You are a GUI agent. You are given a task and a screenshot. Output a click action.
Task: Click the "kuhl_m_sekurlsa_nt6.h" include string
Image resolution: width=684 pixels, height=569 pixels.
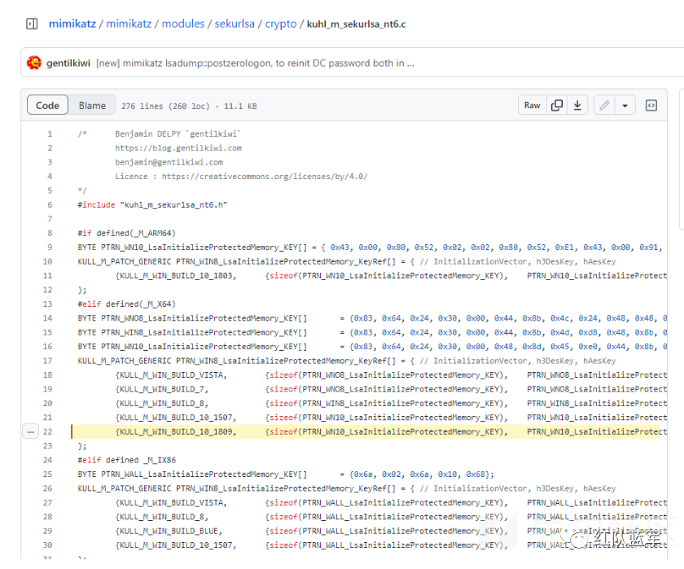[x=173, y=204]
